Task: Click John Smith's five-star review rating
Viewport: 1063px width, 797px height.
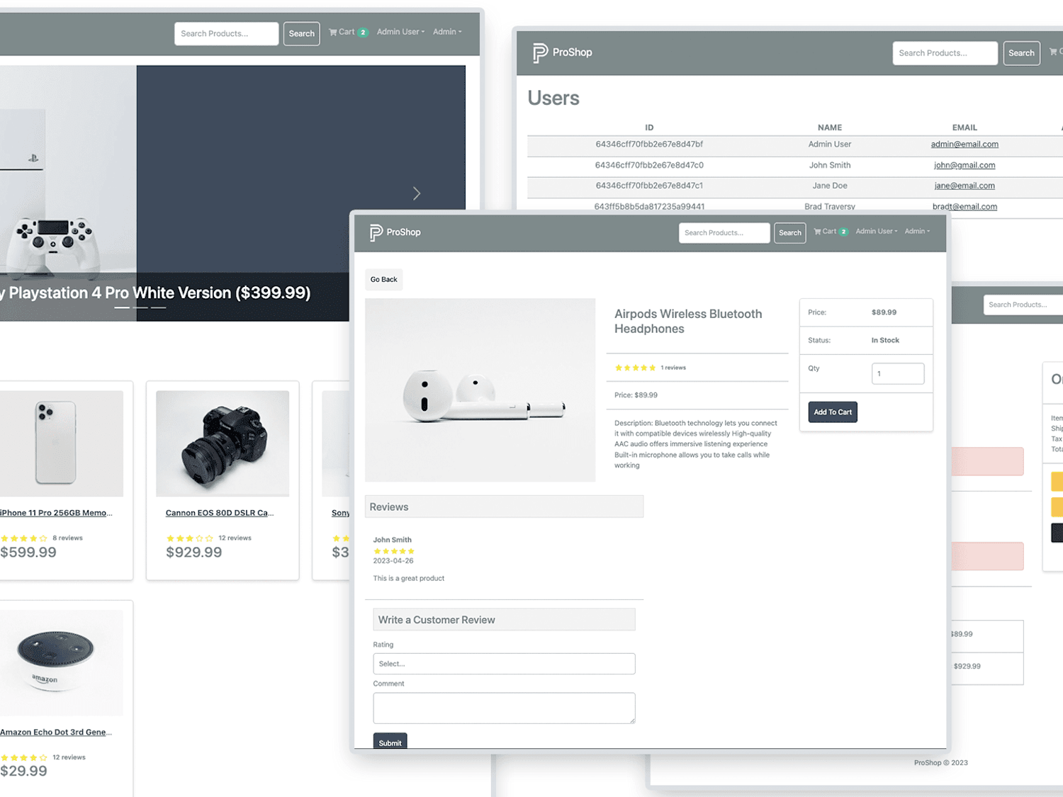Action: (394, 551)
